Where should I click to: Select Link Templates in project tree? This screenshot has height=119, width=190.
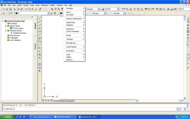(15, 40)
